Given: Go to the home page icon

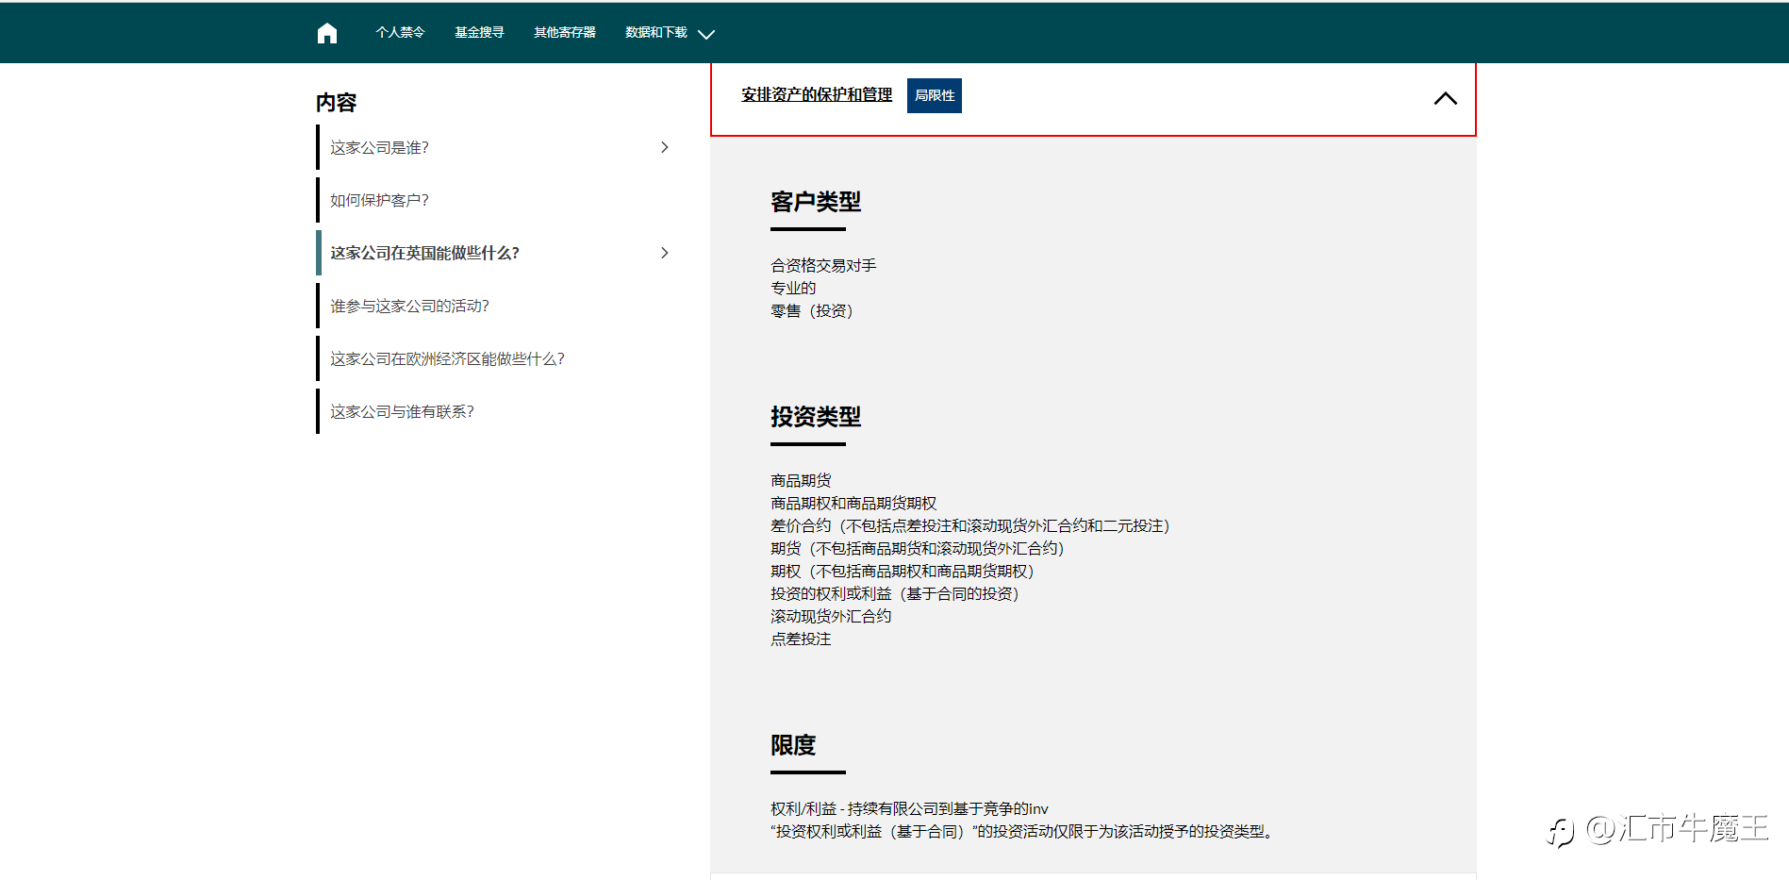Looking at the screenshot, I should pos(327,33).
